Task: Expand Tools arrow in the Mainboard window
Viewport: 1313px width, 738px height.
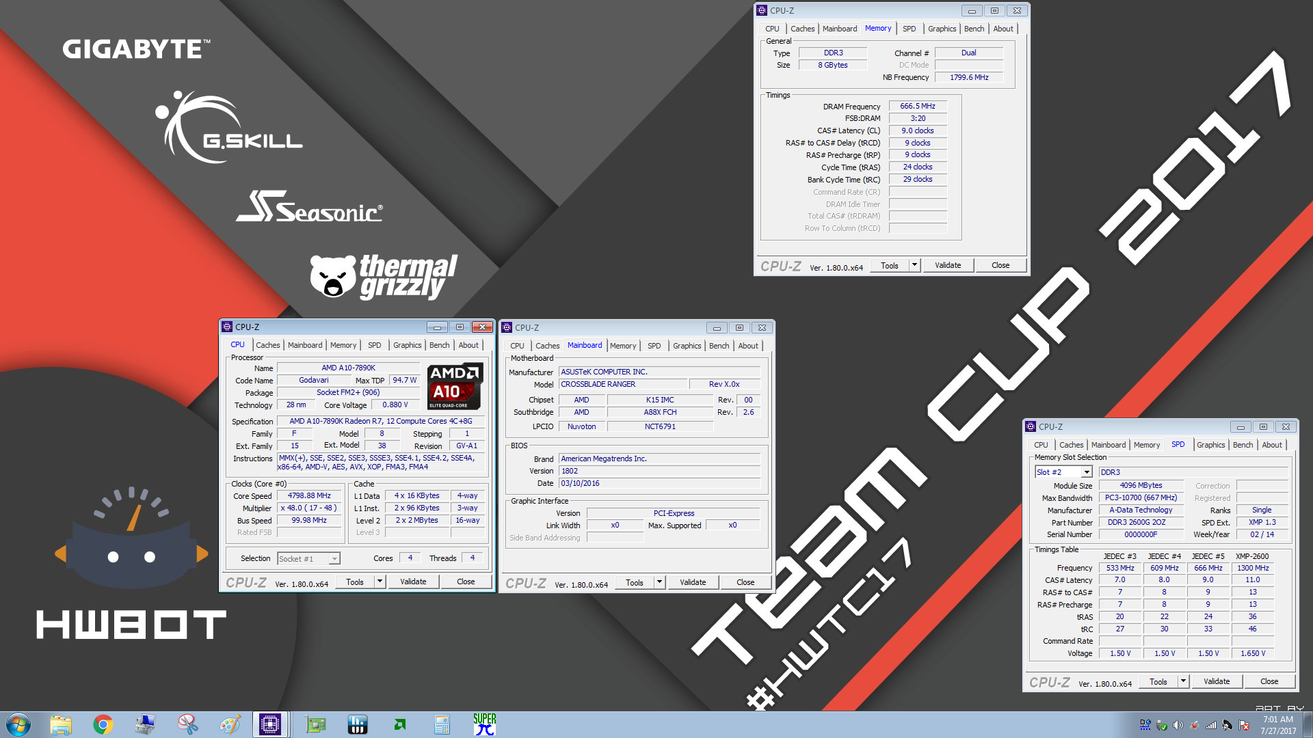Action: [x=659, y=582]
